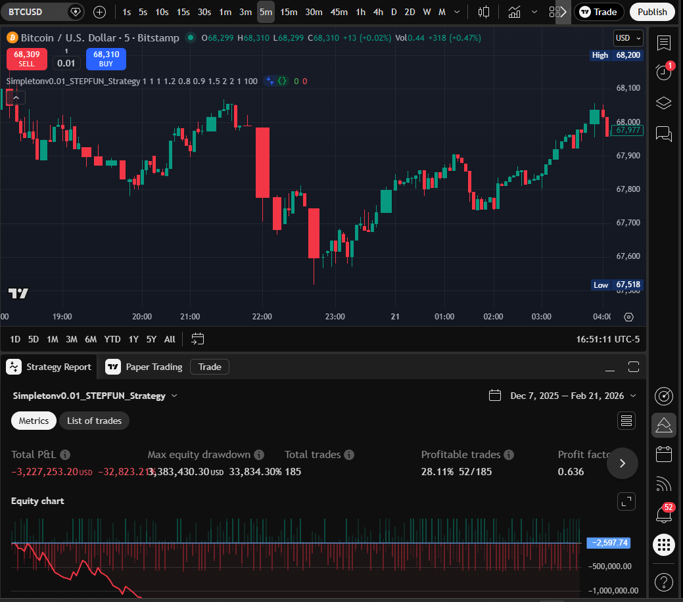The height and width of the screenshot is (602, 683).
Task: Select the 30s timeframe
Action: point(204,12)
